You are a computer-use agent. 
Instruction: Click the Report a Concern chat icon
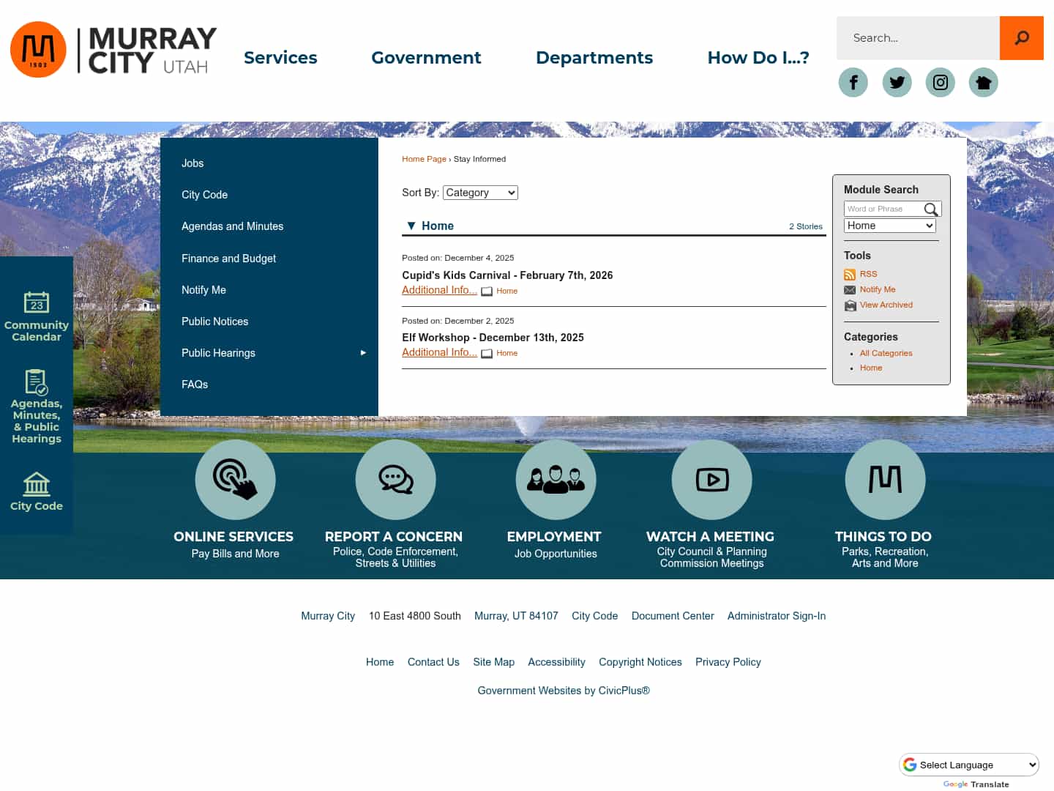(395, 479)
